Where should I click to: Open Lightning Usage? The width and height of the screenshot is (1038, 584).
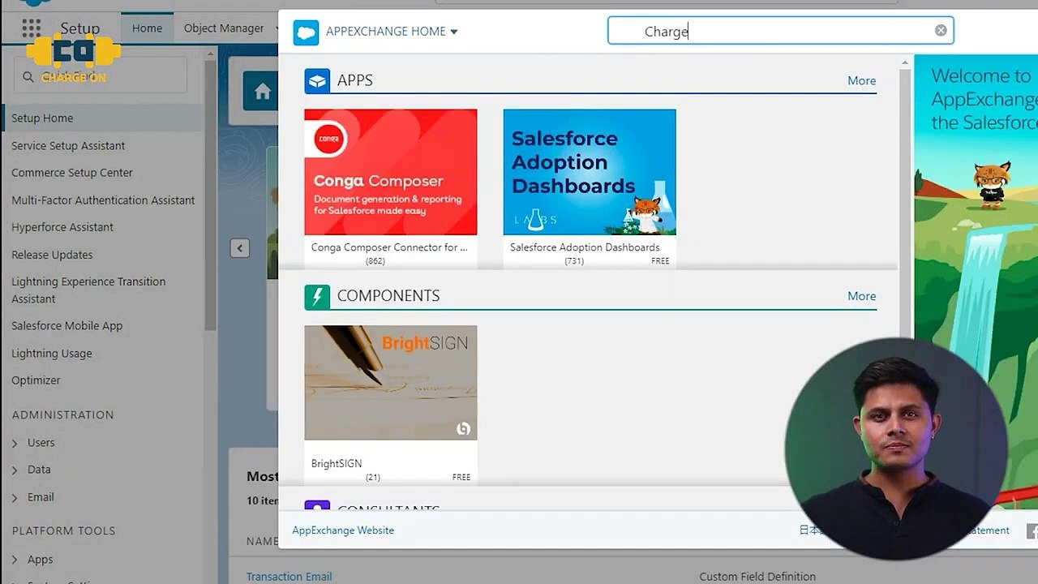click(52, 354)
